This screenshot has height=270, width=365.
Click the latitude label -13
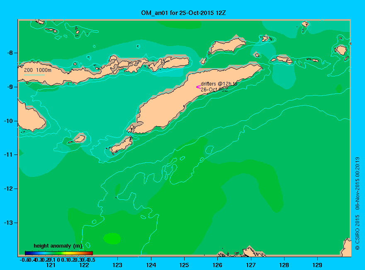click(8, 223)
